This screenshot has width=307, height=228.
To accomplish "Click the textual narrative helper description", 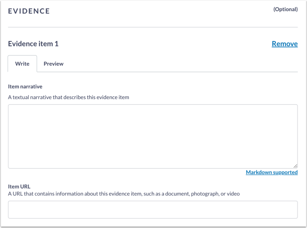I will [68, 97].
